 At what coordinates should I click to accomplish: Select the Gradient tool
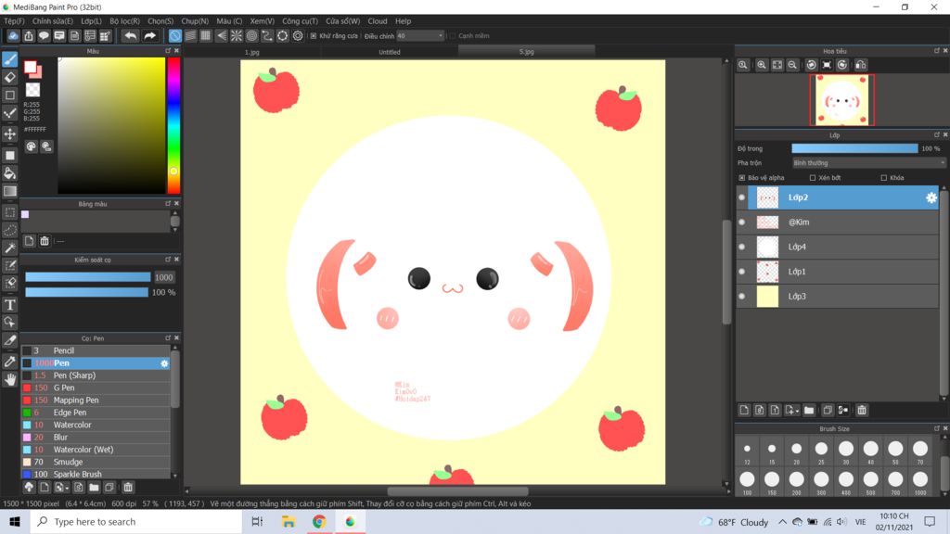[x=9, y=191]
